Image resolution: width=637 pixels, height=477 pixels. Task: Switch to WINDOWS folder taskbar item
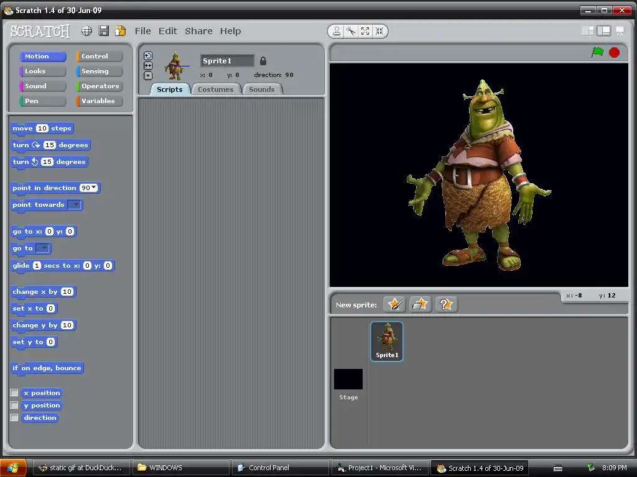point(181,468)
